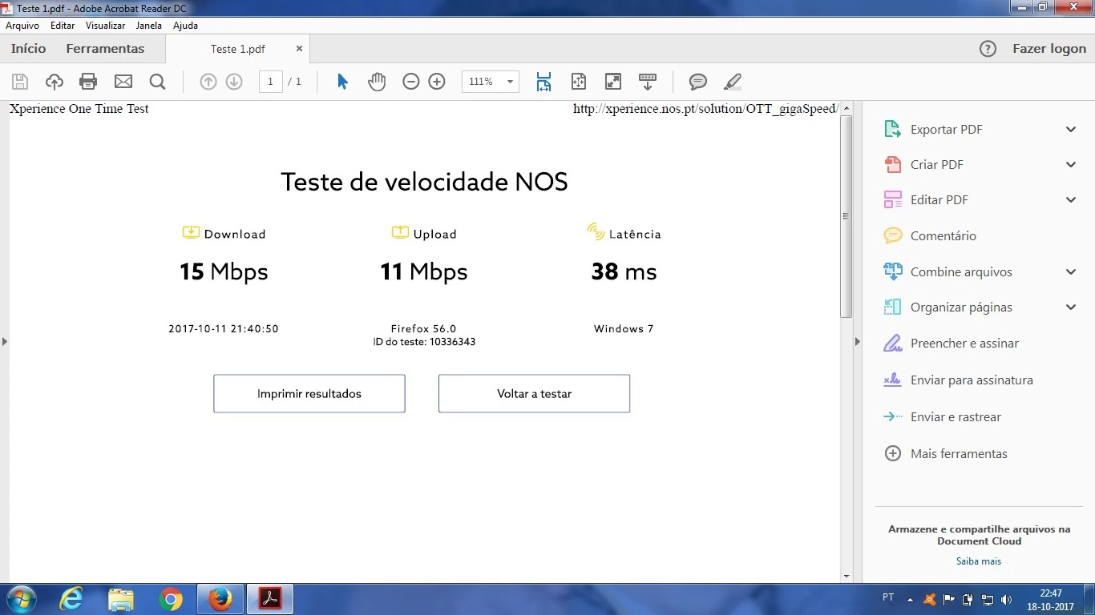1095x615 pixels.
Task: Click the document scrollbar down arrow
Action: coord(847,576)
